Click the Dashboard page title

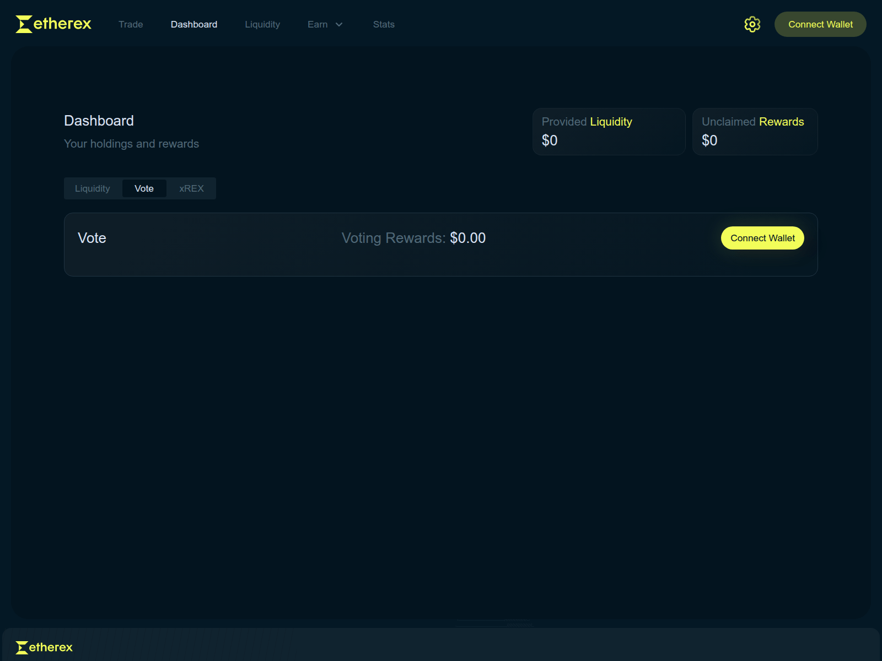tap(99, 121)
